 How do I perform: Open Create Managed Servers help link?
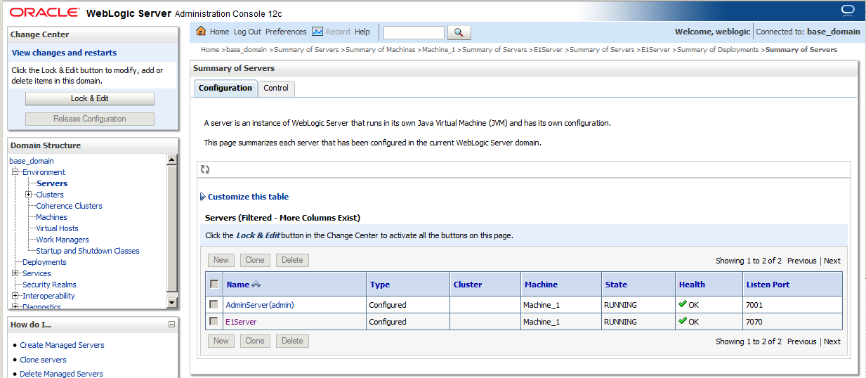pos(62,345)
